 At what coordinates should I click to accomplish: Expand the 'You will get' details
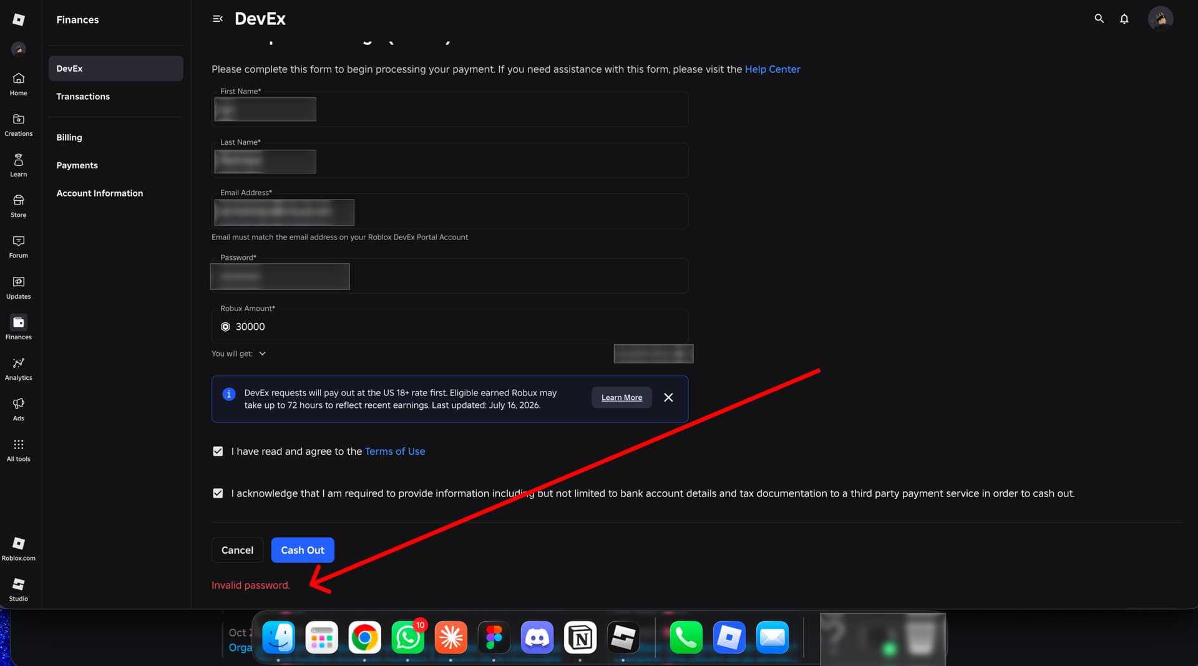point(263,354)
